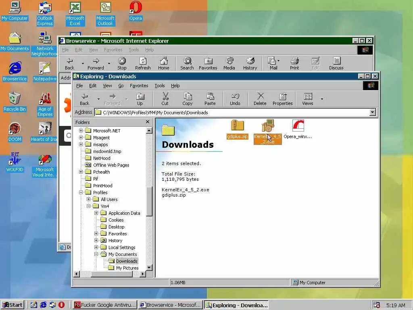Image resolution: width=413 pixels, height=310 pixels.
Task: Switch to Fucker Google Antiviru taskbar button
Action: (x=105, y=305)
